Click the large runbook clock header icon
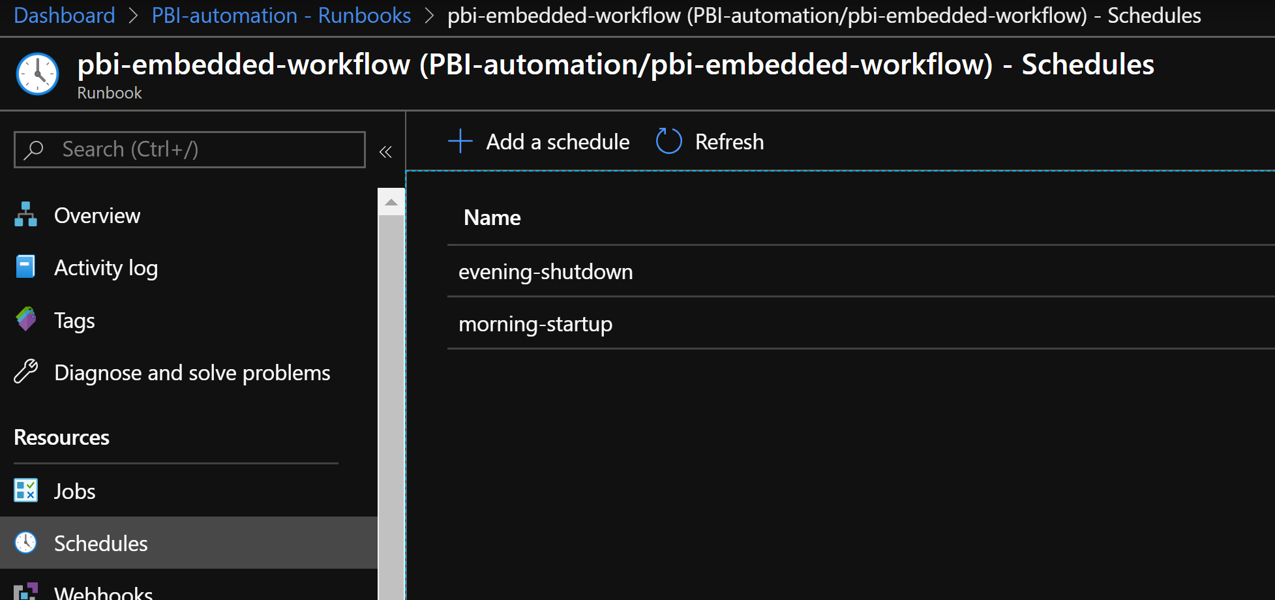 37,74
